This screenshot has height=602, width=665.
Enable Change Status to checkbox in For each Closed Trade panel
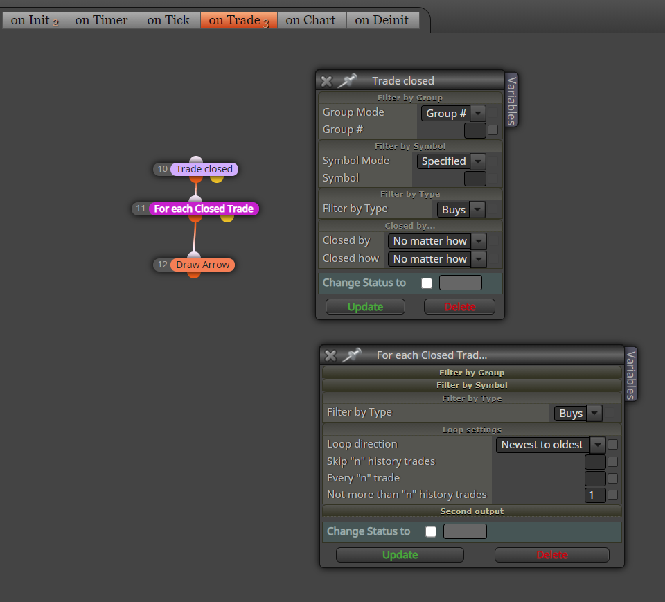click(431, 531)
